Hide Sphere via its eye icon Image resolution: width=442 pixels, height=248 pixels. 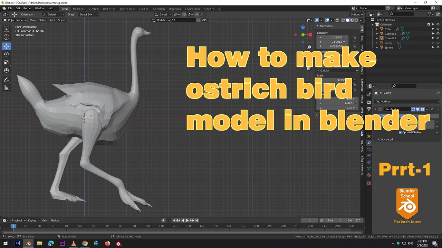438,48
